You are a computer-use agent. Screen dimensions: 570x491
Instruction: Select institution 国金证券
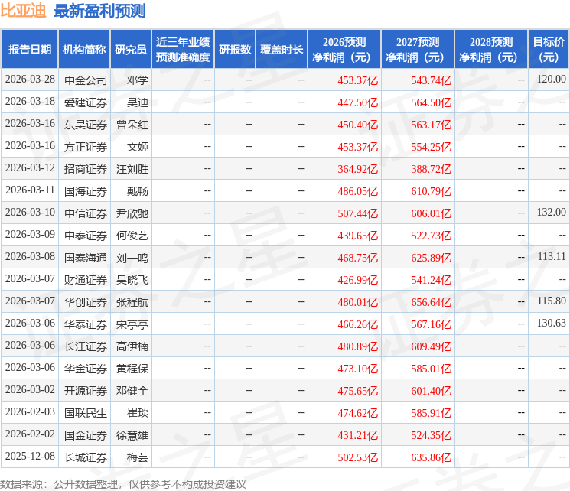tap(86, 435)
